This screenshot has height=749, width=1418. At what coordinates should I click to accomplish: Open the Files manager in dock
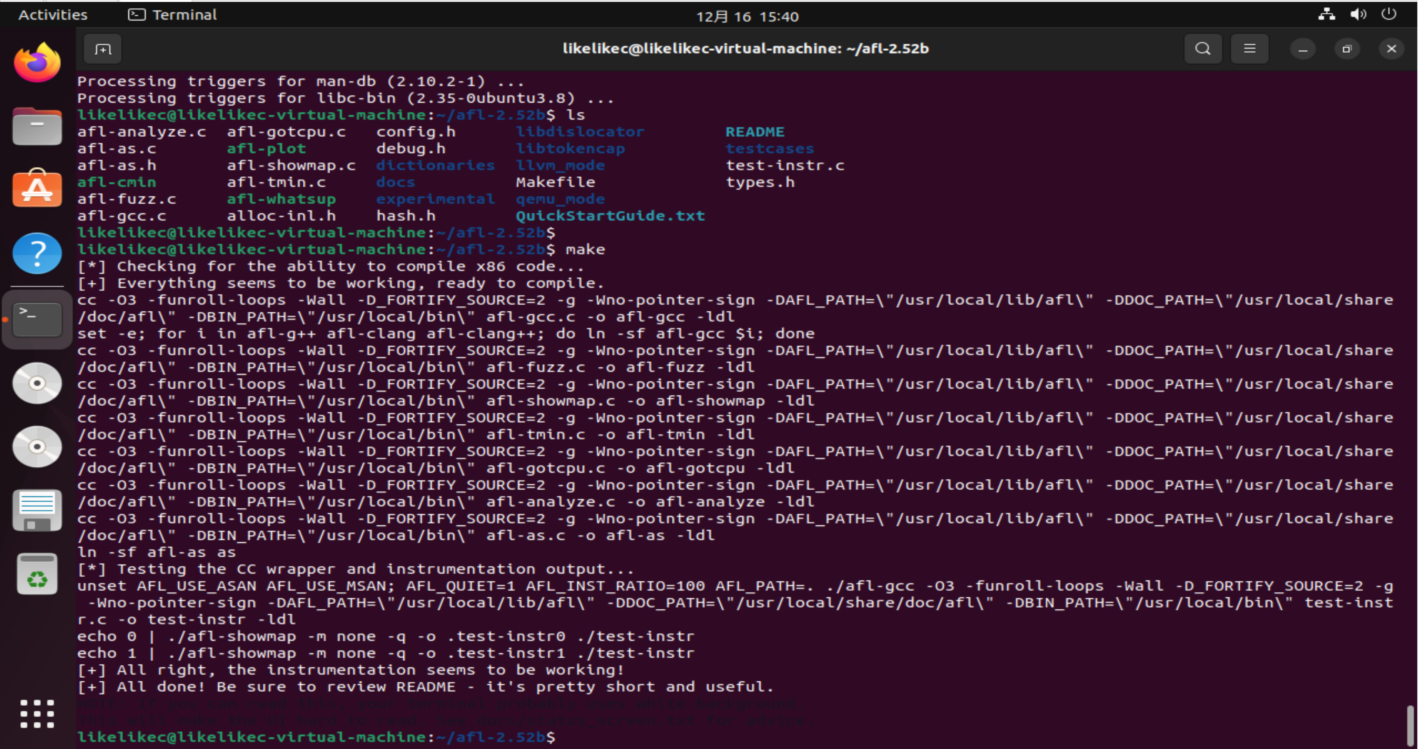(37, 126)
